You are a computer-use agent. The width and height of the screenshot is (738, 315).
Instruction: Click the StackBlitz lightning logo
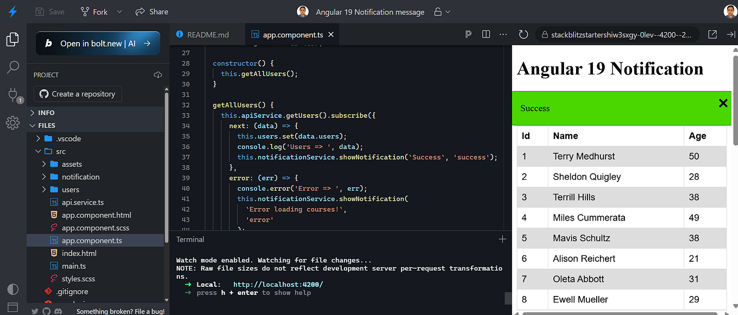tap(12, 11)
